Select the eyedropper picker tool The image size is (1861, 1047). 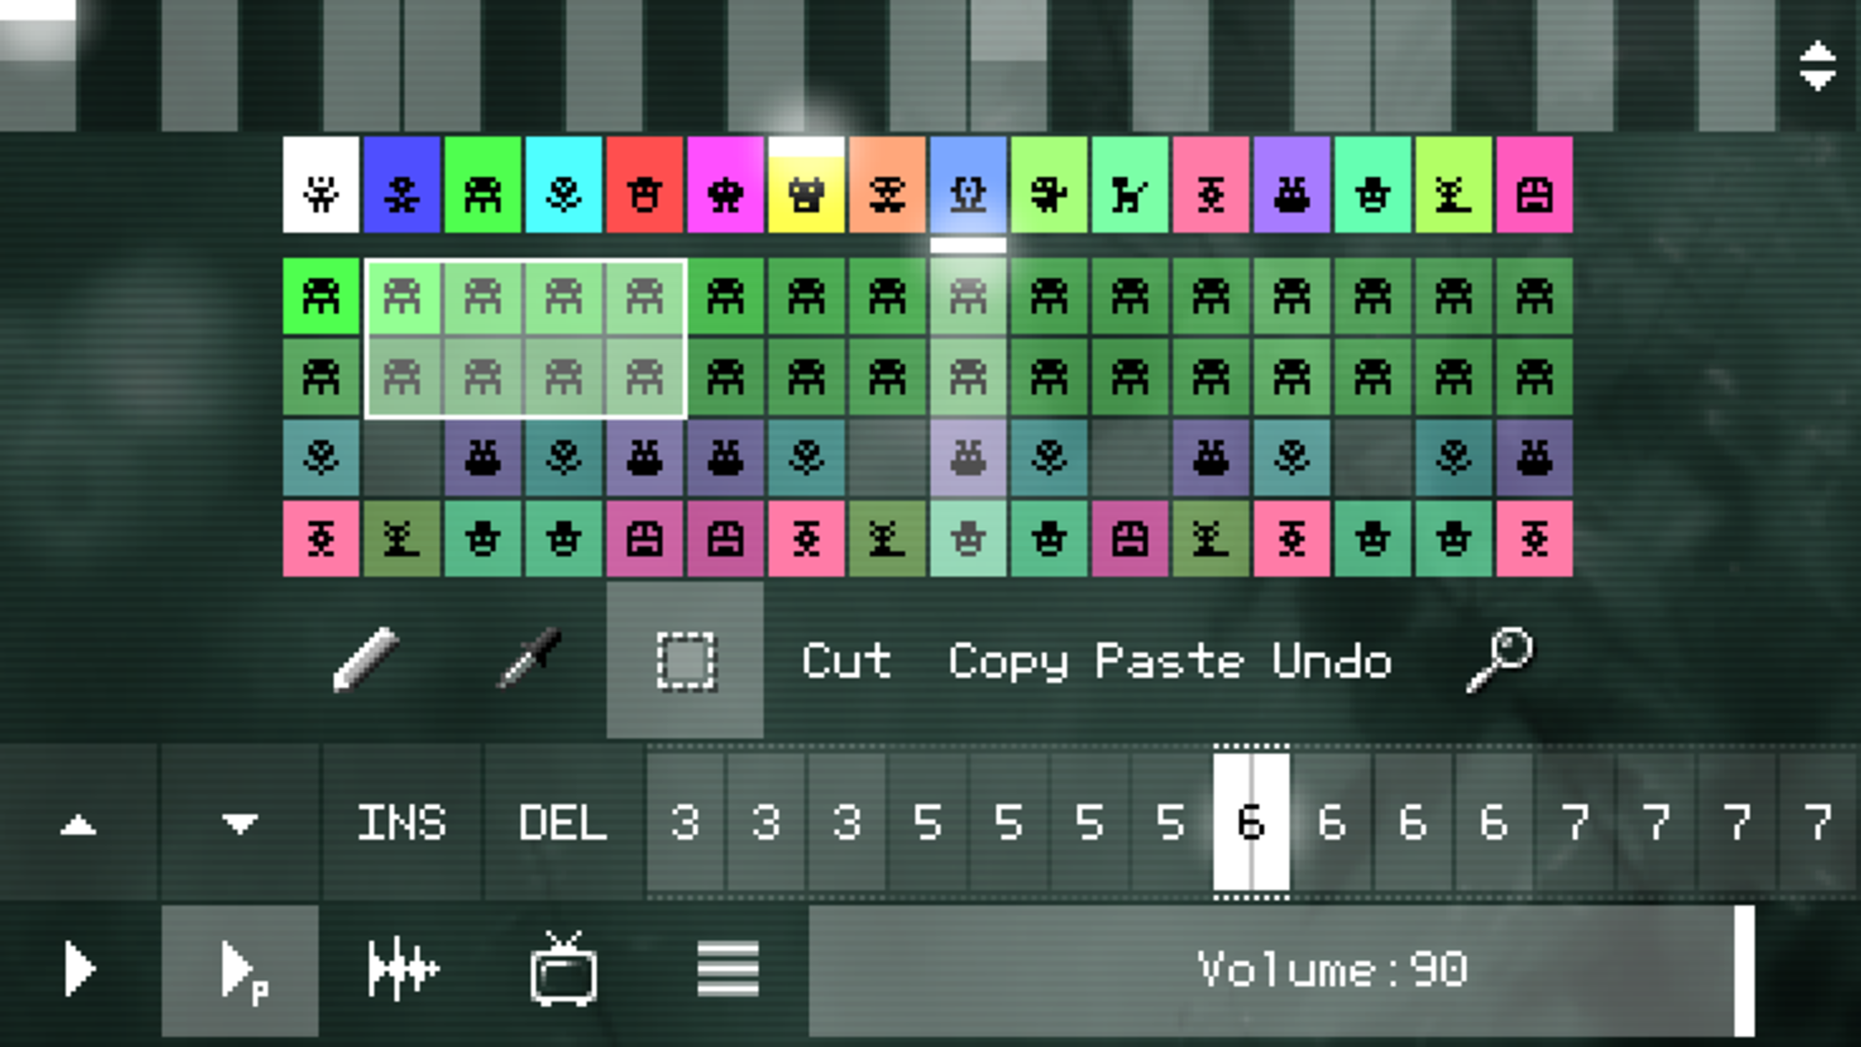(528, 660)
